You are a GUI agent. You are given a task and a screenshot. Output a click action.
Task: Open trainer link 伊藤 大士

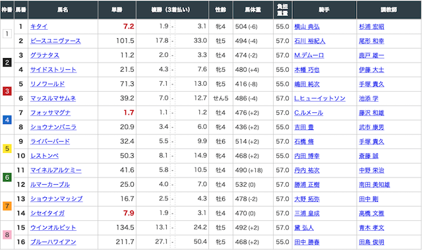click(371, 70)
